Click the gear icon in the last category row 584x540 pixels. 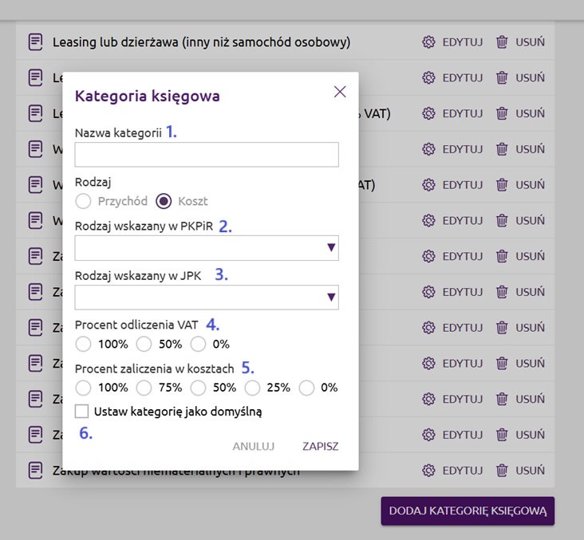[428, 471]
